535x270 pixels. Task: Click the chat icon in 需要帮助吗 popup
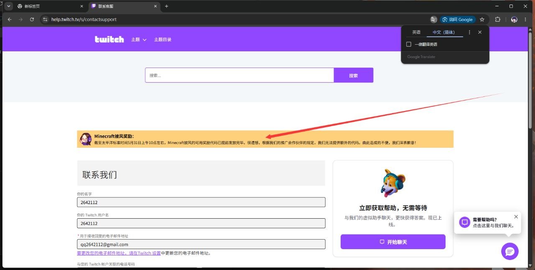click(464, 222)
